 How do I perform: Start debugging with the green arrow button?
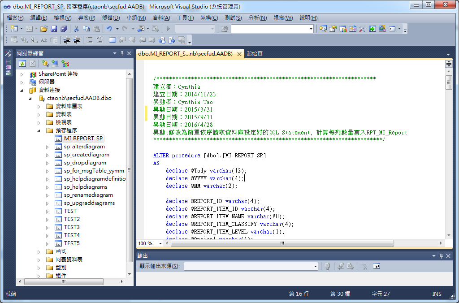click(x=167, y=28)
